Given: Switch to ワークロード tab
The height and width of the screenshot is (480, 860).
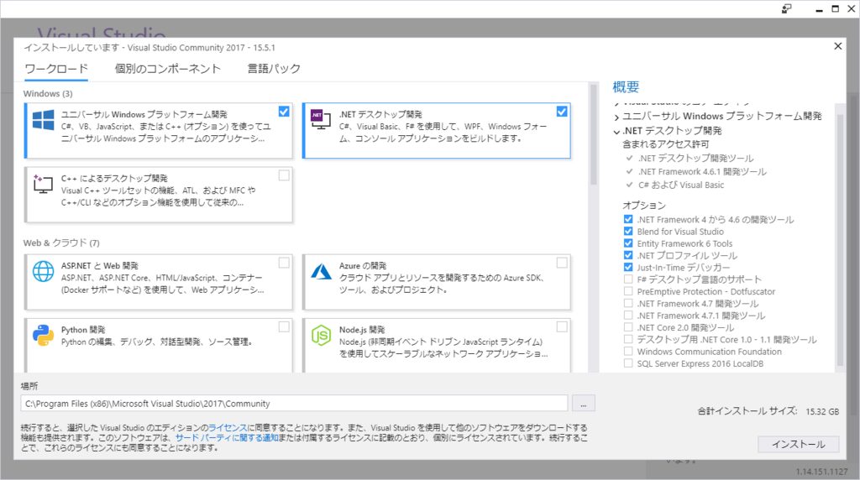Looking at the screenshot, I should [x=56, y=69].
